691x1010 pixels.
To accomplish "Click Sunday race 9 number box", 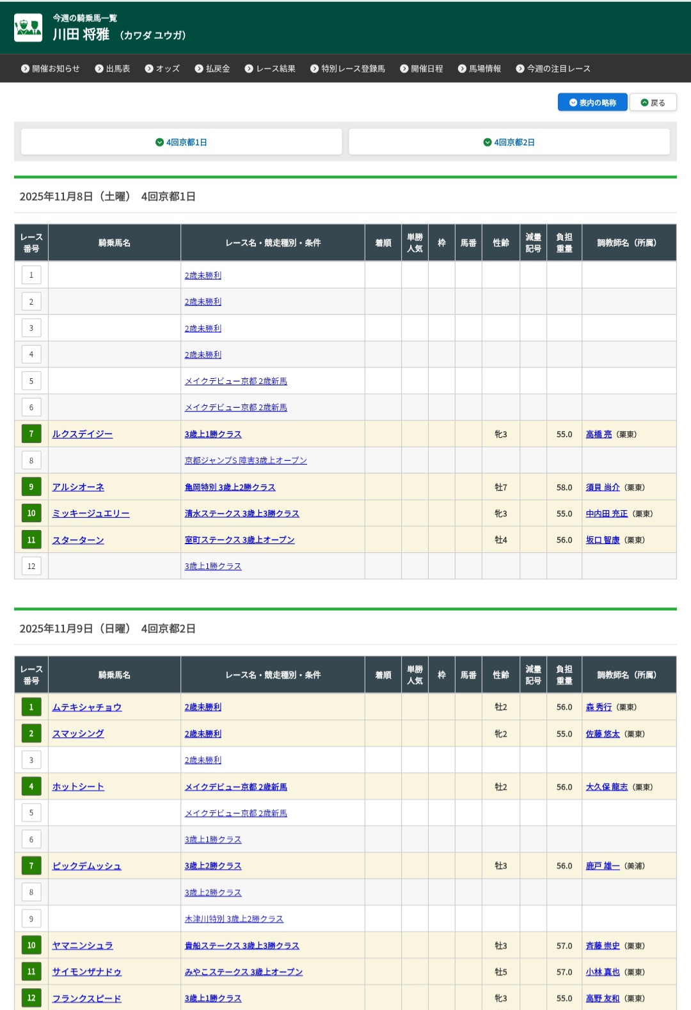I will tap(31, 919).
